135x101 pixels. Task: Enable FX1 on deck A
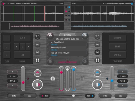point(37,45)
